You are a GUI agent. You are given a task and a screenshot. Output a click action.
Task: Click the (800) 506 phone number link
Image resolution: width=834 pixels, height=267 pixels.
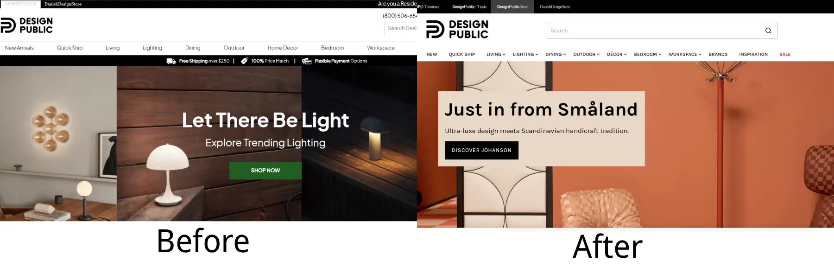[x=399, y=16]
